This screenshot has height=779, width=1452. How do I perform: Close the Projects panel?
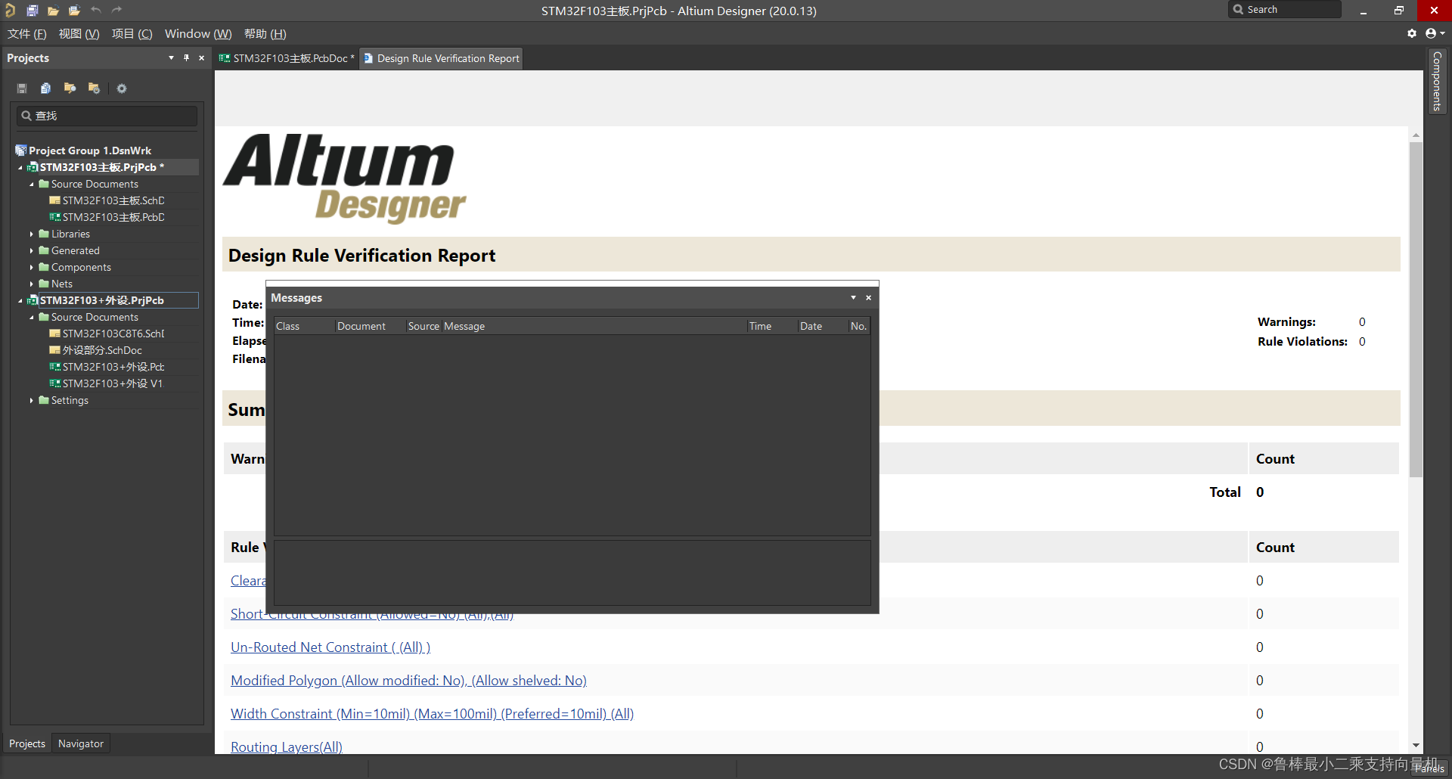pos(202,58)
